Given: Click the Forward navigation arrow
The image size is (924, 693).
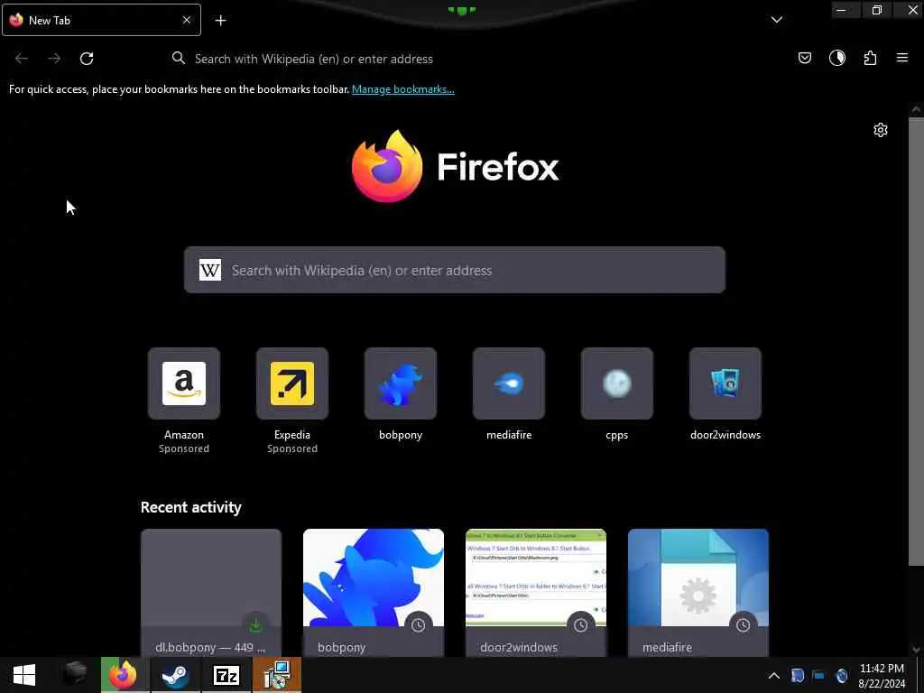Looking at the screenshot, I should pos(54,59).
